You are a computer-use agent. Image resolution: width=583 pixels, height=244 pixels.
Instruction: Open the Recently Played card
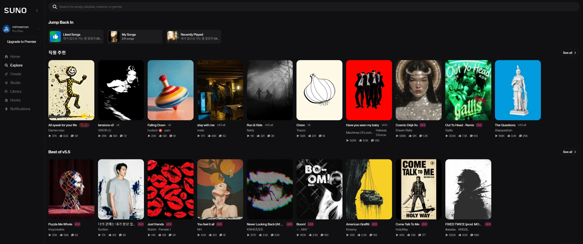[x=194, y=37]
